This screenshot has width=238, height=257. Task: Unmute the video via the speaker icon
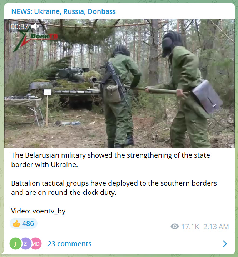pyautogui.click(x=36, y=26)
